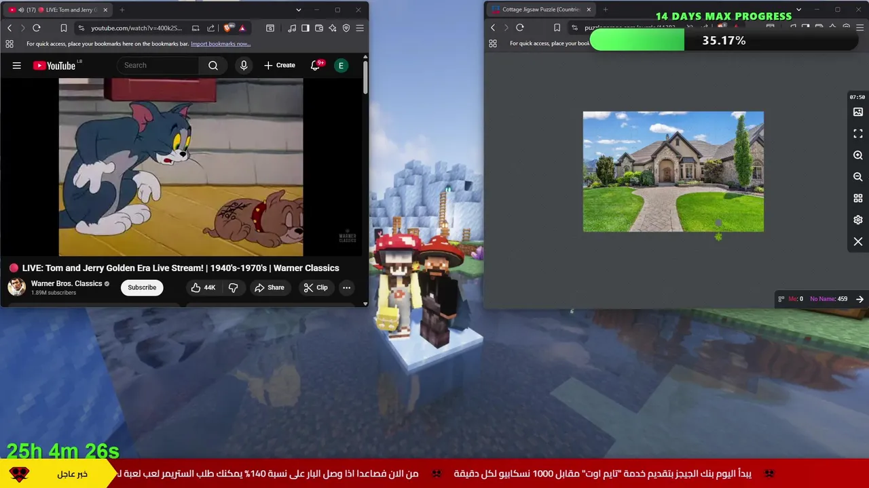Image resolution: width=869 pixels, height=488 pixels.
Task: Click Brave Rewards triangle in YouTube window
Action: 242,28
